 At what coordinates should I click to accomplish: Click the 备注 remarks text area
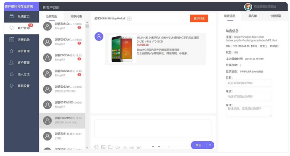pyautogui.click(x=249, y=111)
